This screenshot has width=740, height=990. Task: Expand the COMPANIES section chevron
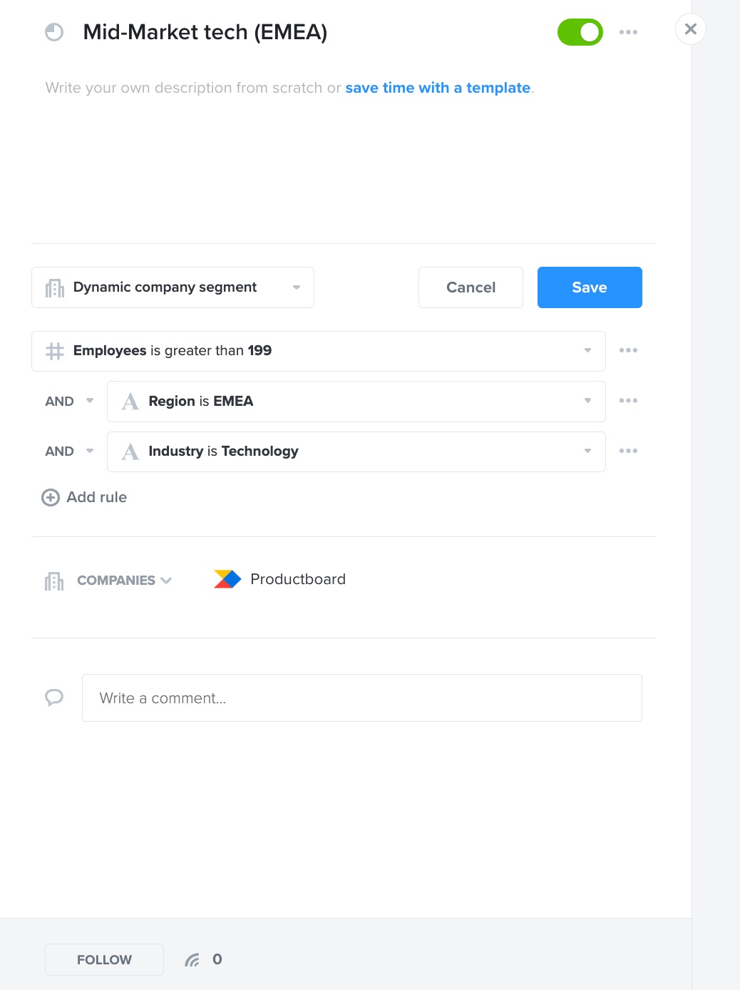pos(166,581)
